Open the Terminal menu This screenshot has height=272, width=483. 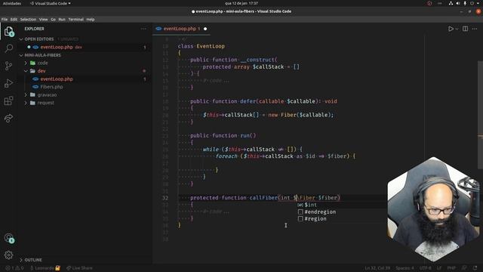(75, 20)
